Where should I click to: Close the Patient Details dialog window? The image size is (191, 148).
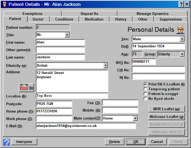tap(187, 5)
